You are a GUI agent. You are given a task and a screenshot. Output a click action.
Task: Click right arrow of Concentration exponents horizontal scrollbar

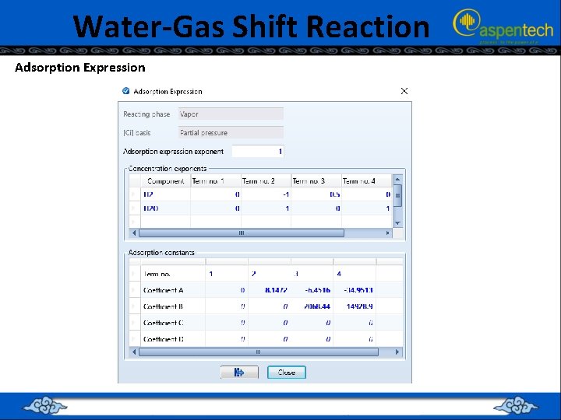click(387, 233)
